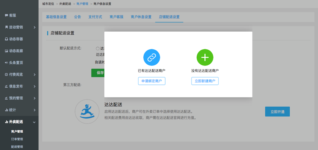The width and height of the screenshot is (318, 150).
Task: Open the 商户休息设置 tab
Action: coord(141,17)
